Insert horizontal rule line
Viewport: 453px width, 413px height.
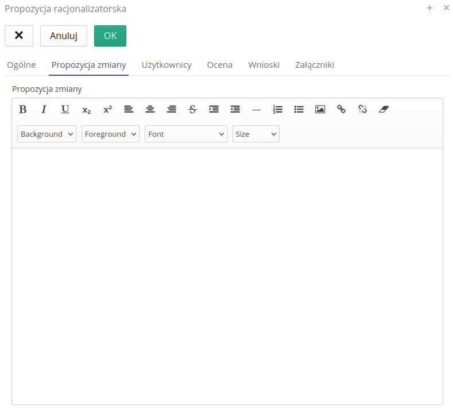coord(256,109)
